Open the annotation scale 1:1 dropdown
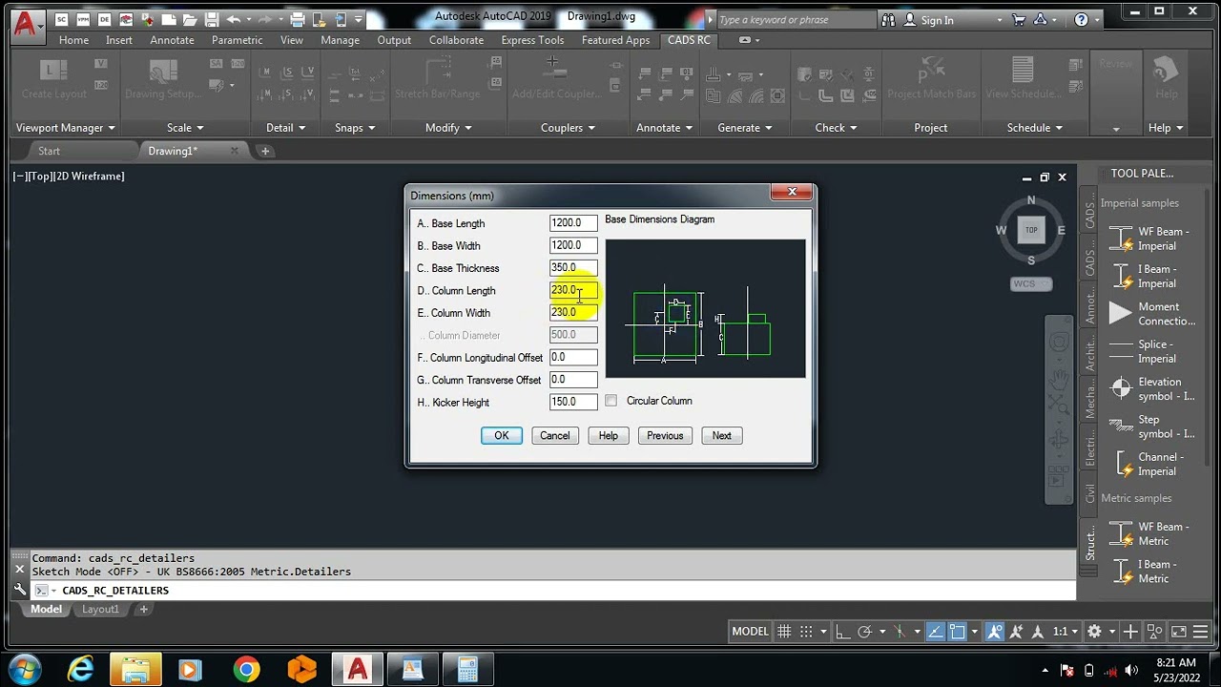Viewport: 1221px width, 687px height. (x=1066, y=631)
